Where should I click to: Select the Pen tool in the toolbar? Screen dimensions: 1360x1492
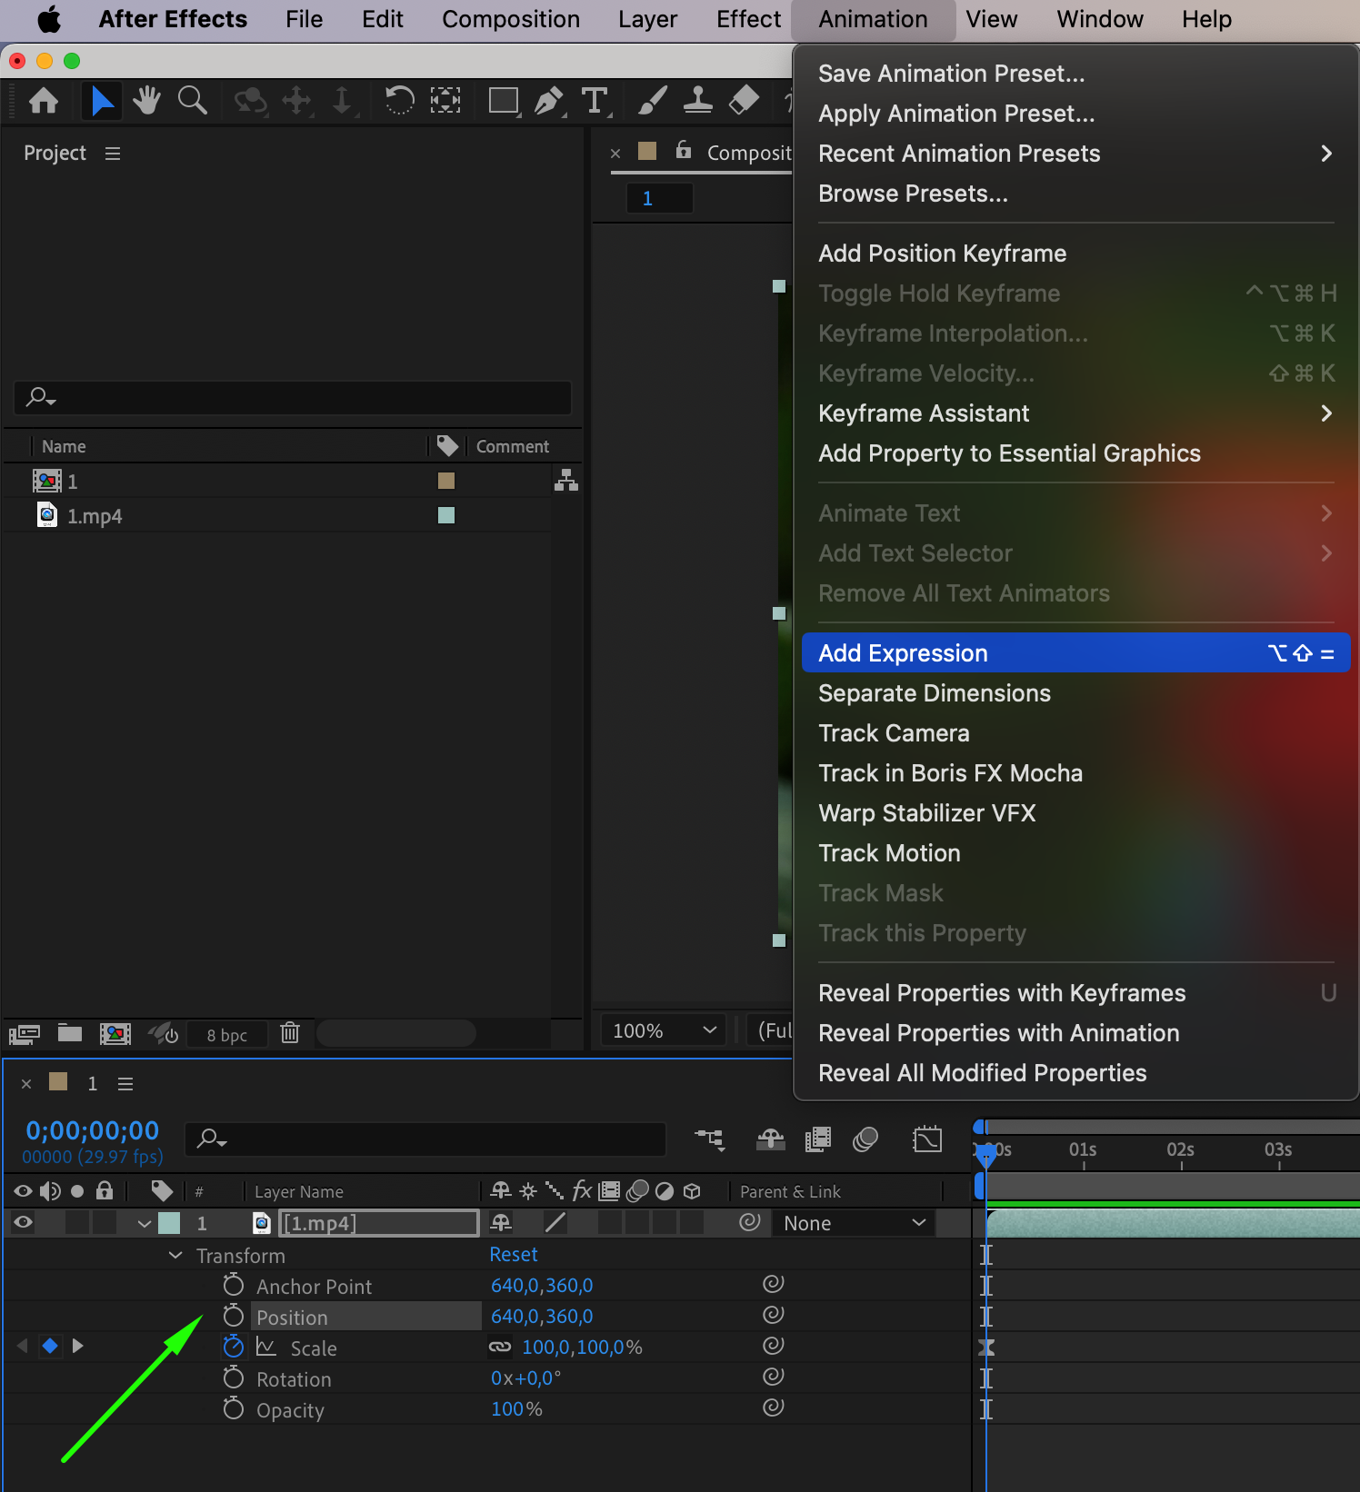point(548,101)
